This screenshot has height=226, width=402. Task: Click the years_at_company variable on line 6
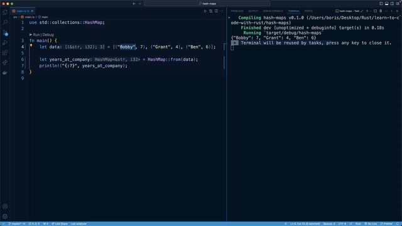pyautogui.click(x=70, y=60)
